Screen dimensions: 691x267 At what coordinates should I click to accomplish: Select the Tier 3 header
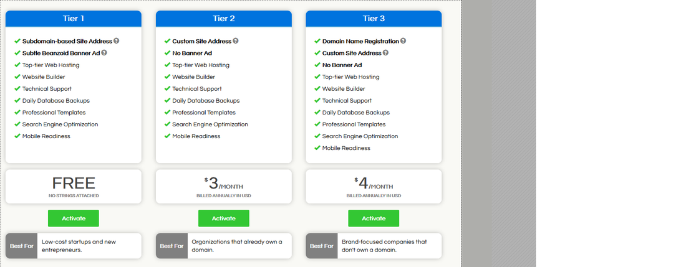[374, 19]
